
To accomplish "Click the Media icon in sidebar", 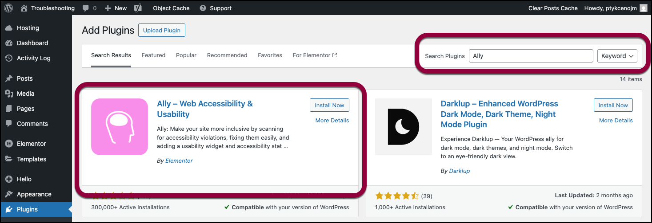I will [8, 94].
